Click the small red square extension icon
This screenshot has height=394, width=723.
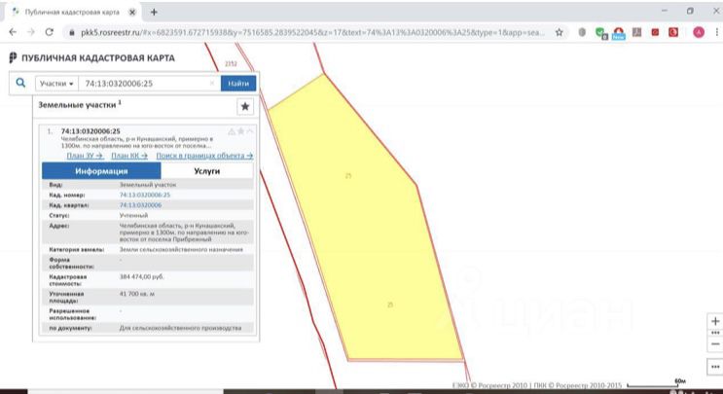(655, 32)
